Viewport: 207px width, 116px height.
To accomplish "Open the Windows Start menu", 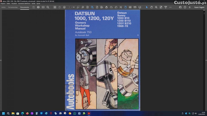I will pos(3,113).
